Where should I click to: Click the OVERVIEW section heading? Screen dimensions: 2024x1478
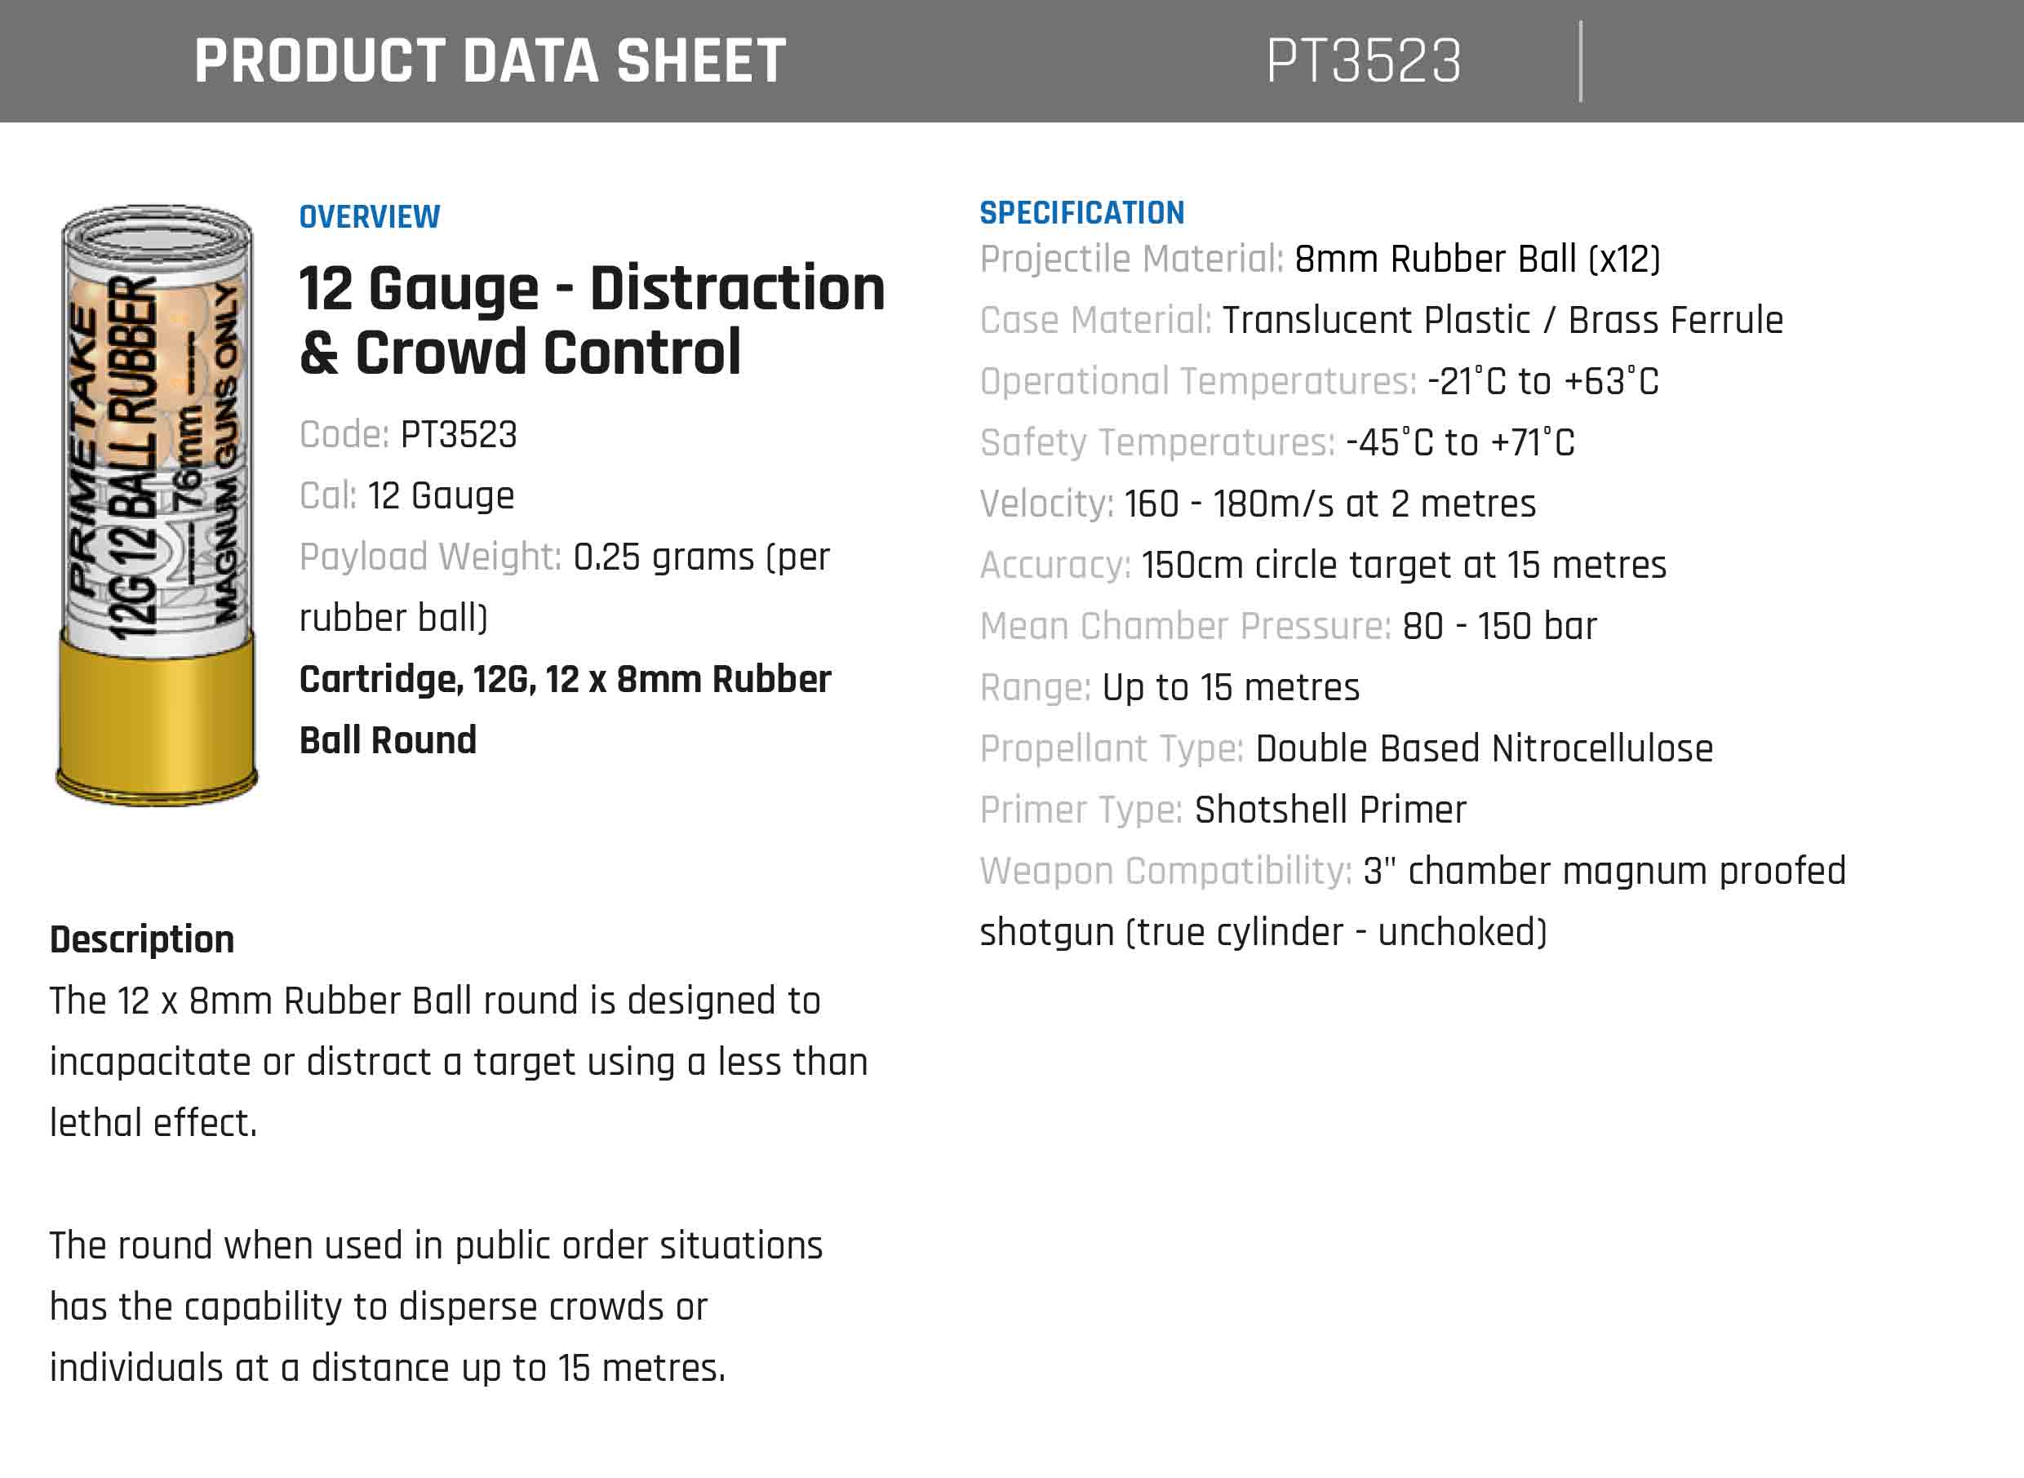click(x=370, y=216)
